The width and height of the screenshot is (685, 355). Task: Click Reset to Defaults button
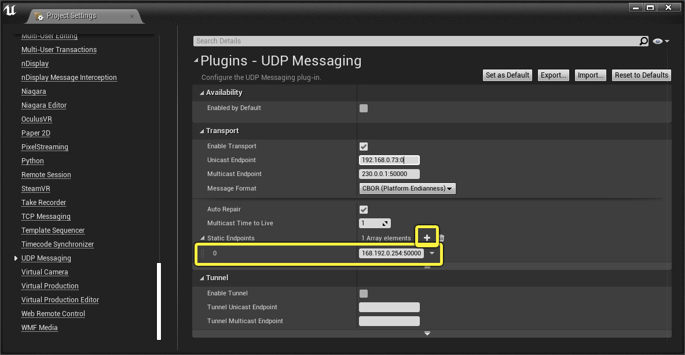642,75
